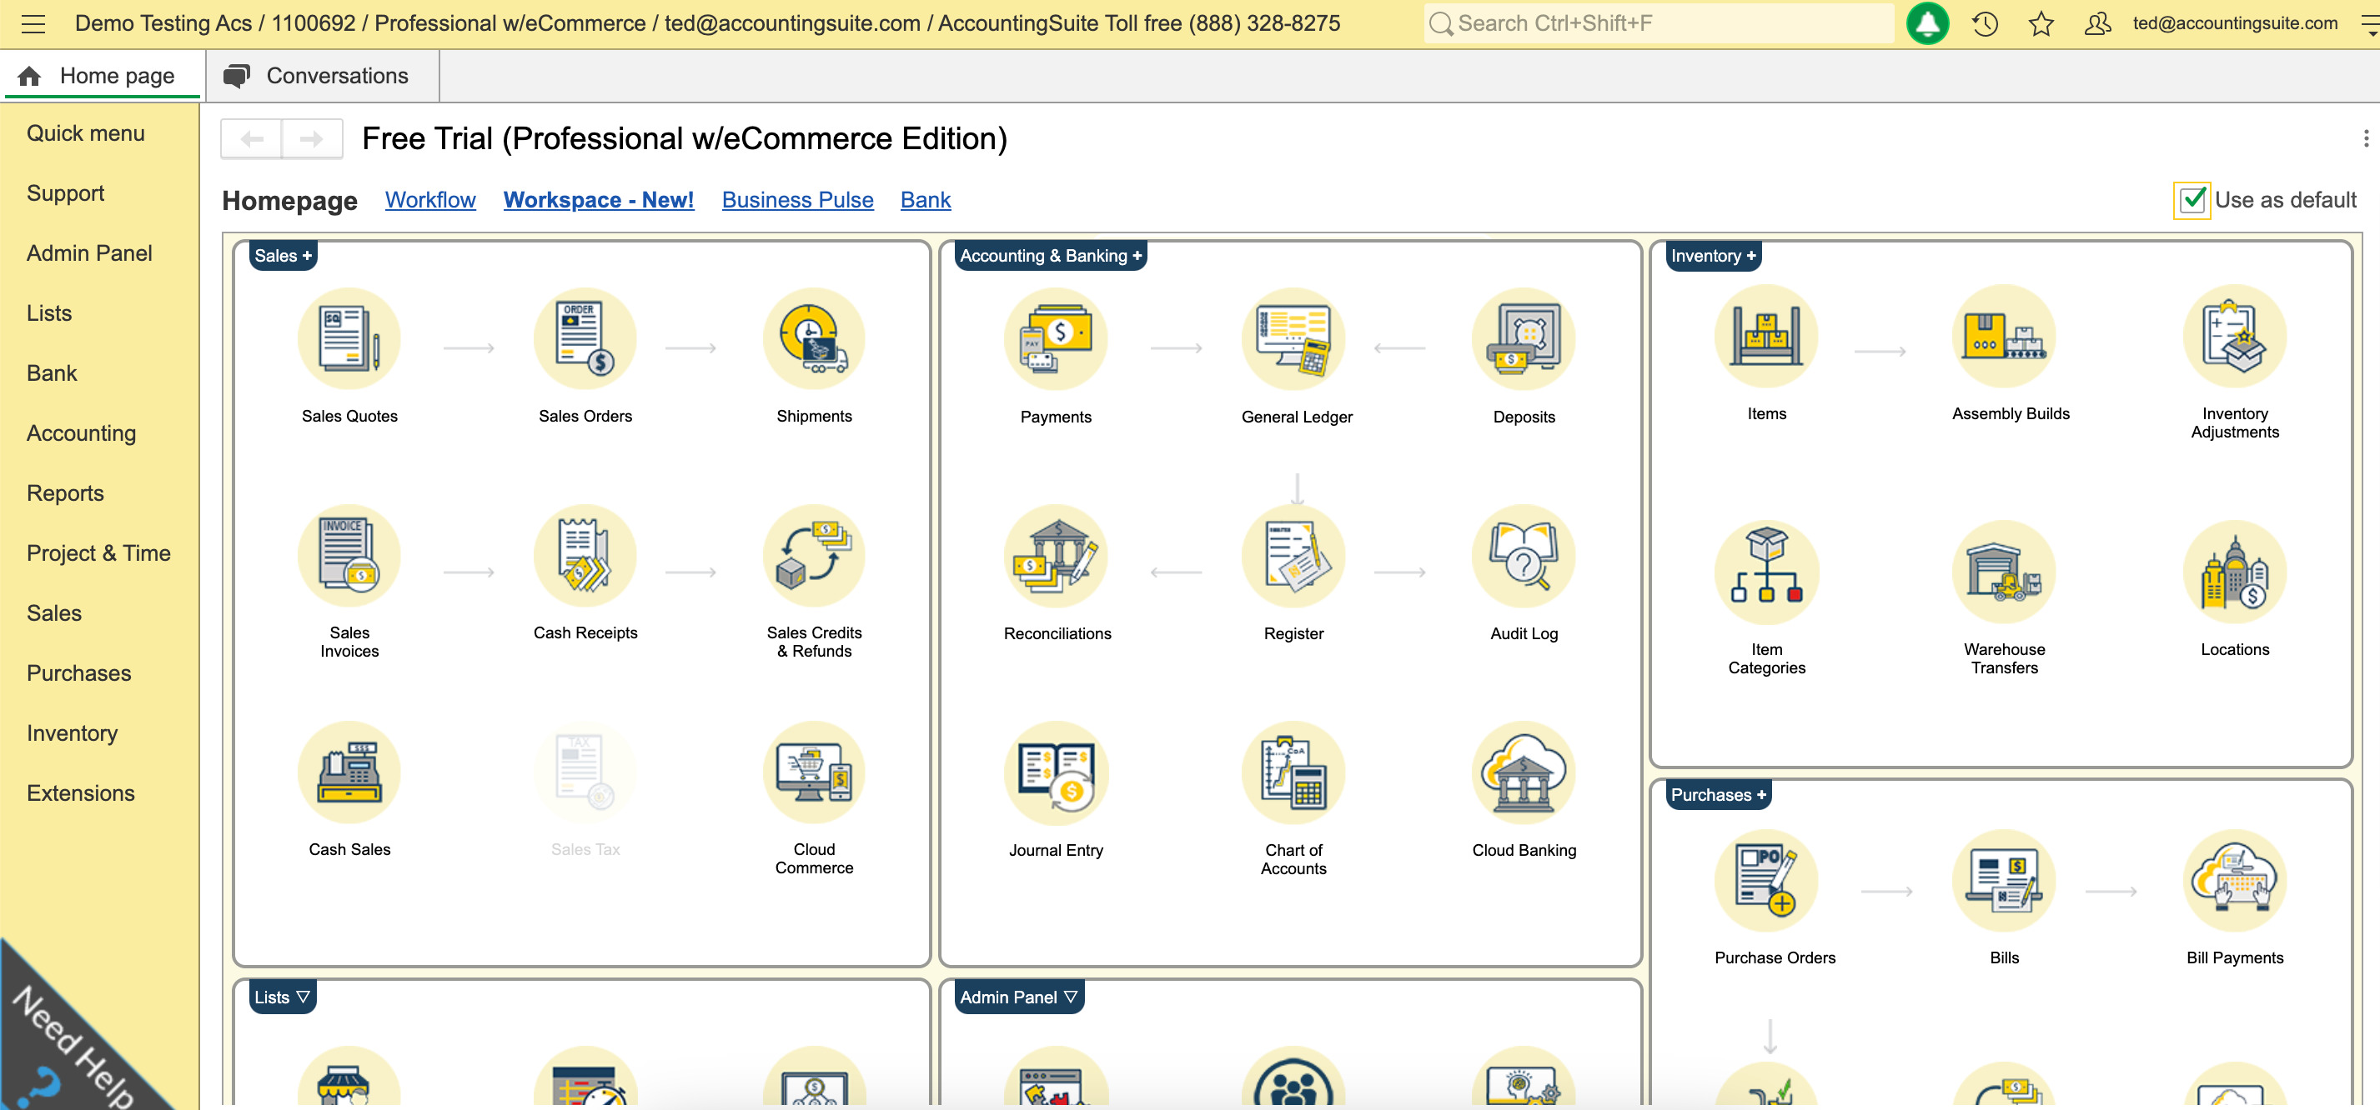Switch to the Conversations tab

pyautogui.click(x=322, y=76)
